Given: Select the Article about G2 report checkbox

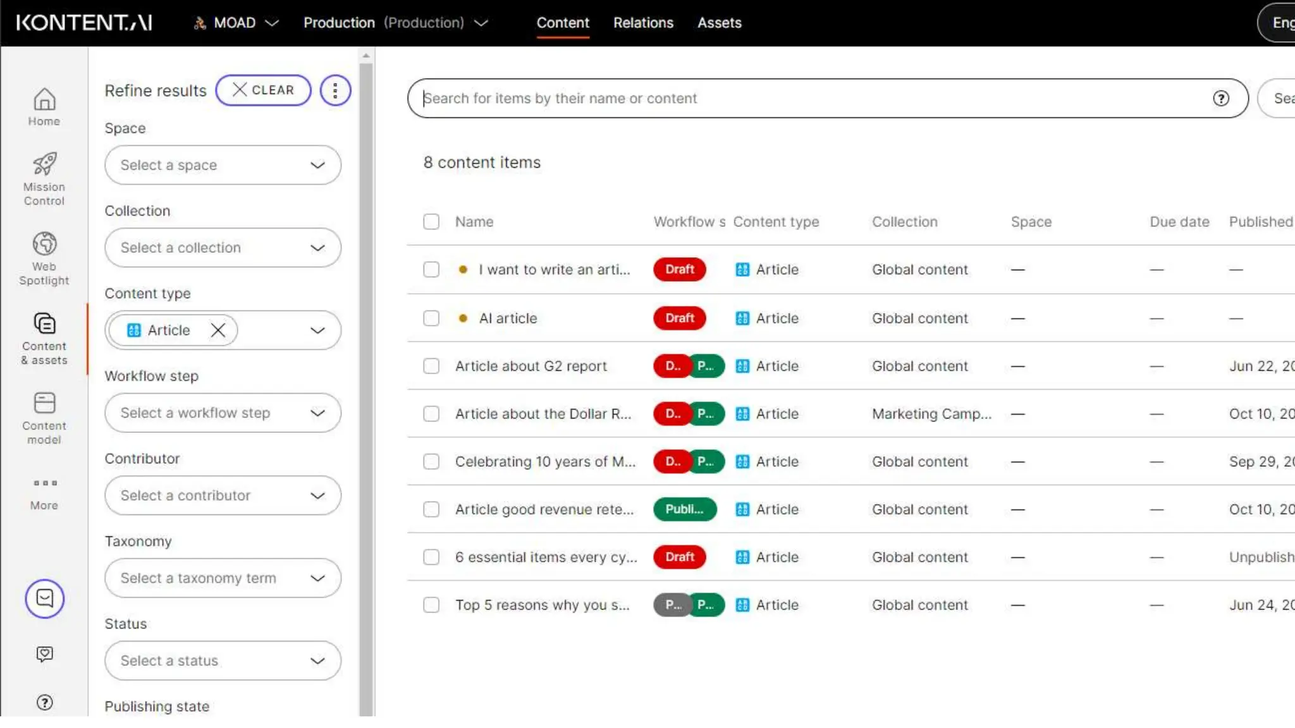Looking at the screenshot, I should click(431, 366).
